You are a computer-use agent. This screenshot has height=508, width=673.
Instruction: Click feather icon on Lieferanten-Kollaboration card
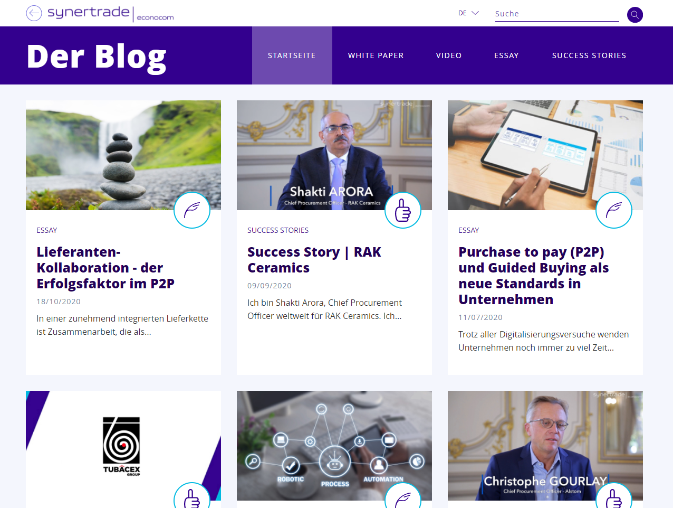coord(192,210)
